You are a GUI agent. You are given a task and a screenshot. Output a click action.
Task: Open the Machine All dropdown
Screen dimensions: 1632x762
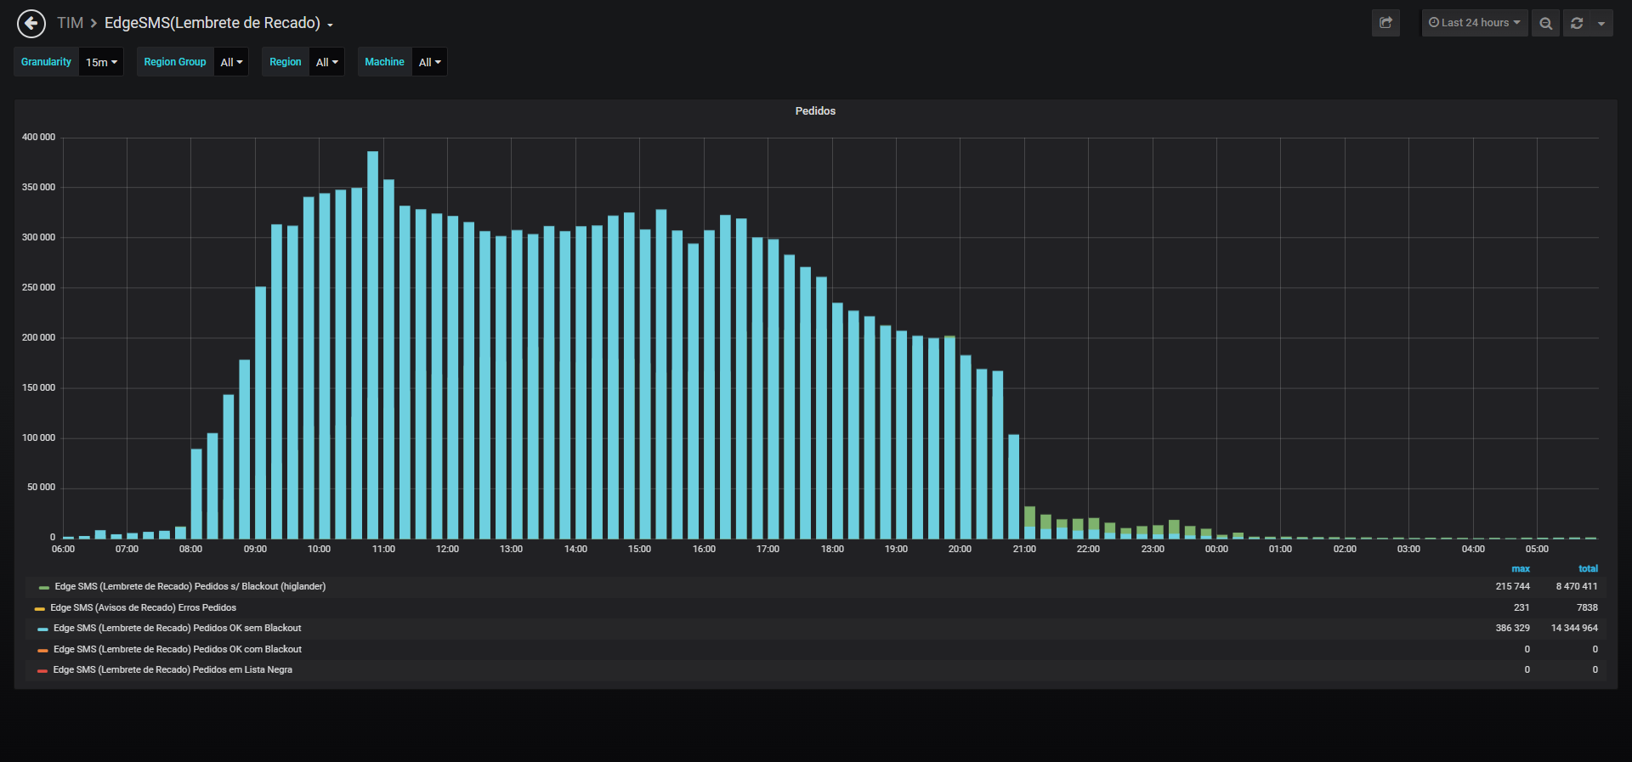(x=429, y=62)
